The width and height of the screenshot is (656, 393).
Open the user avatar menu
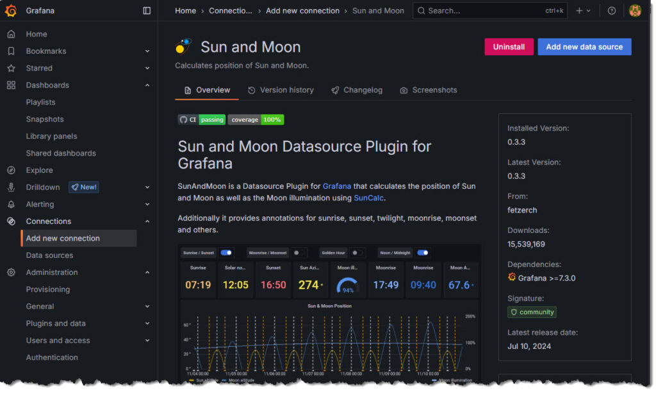[x=635, y=10]
